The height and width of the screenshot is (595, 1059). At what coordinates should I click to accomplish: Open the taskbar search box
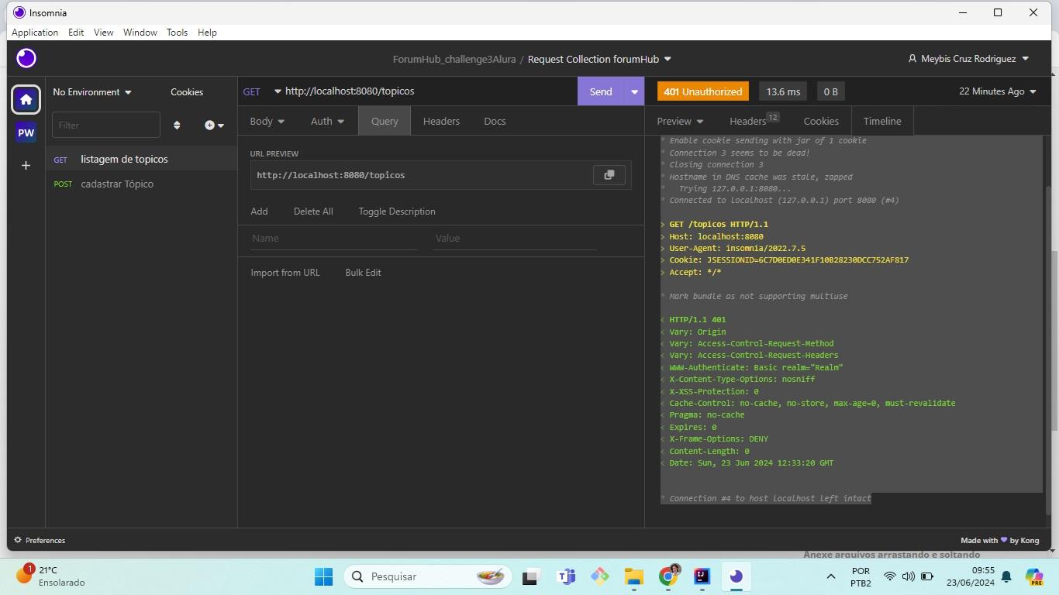[x=428, y=576]
